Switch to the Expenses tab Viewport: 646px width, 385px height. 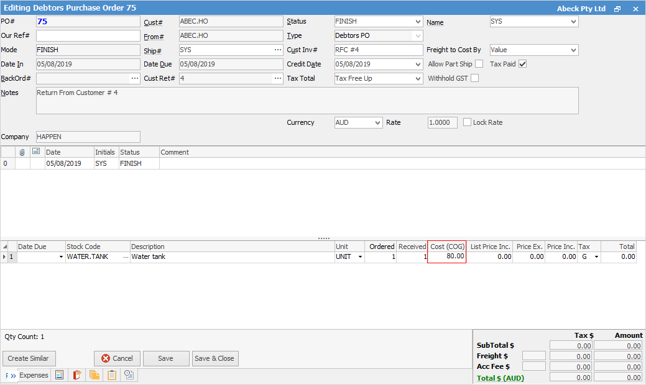(x=34, y=375)
